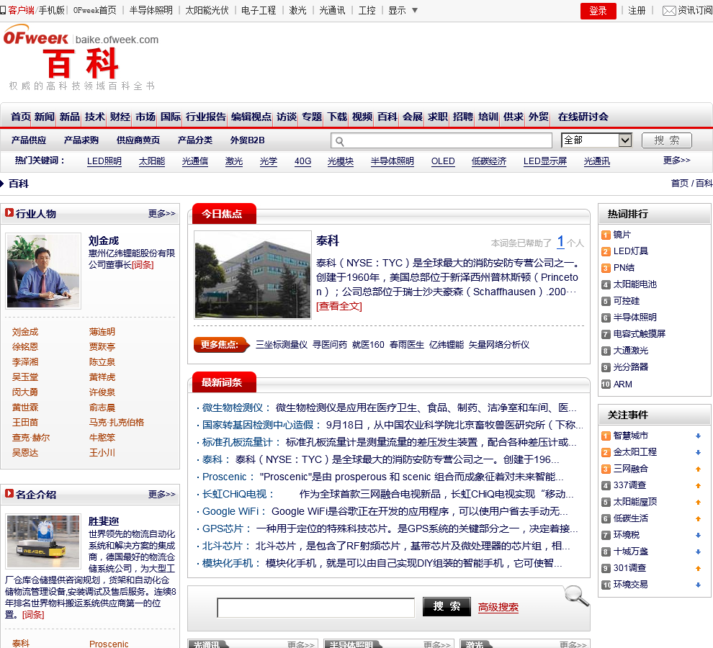Image resolution: width=713 pixels, height=648 pixels.
Task: Click the red icon beside 行业人物
Action: (9, 212)
